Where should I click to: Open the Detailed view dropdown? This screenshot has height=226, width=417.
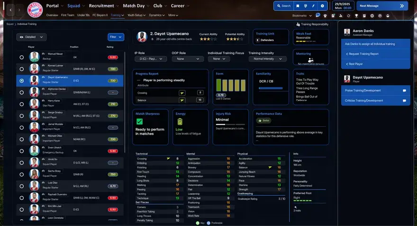click(x=31, y=37)
